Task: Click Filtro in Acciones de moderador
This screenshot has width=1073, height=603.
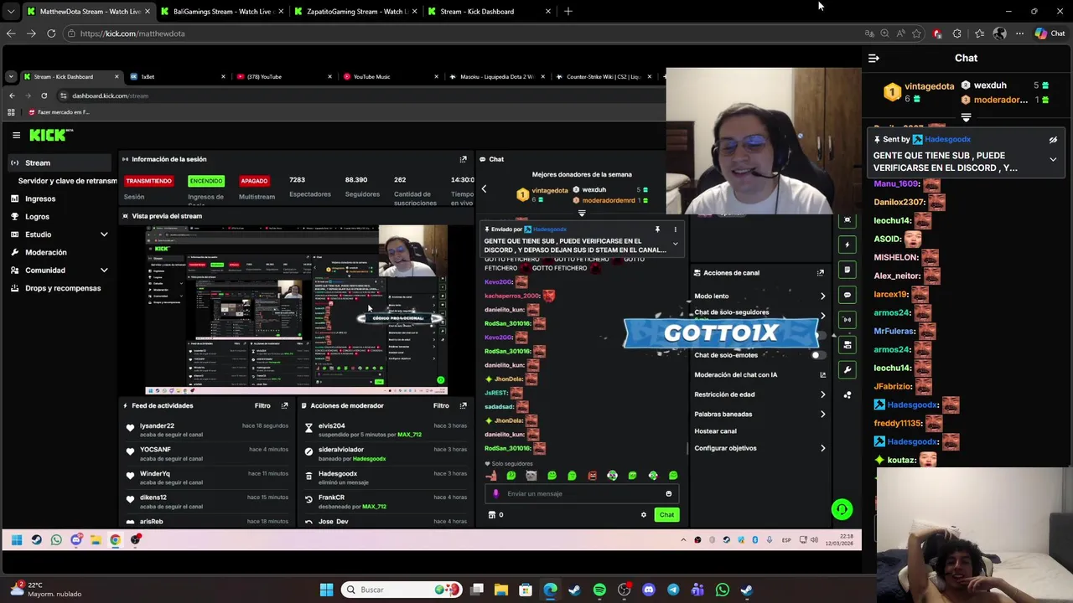Action: [x=441, y=405]
